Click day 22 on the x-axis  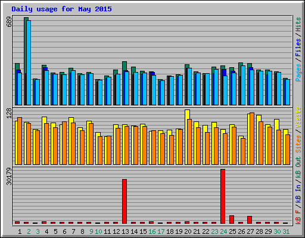(x=206, y=231)
